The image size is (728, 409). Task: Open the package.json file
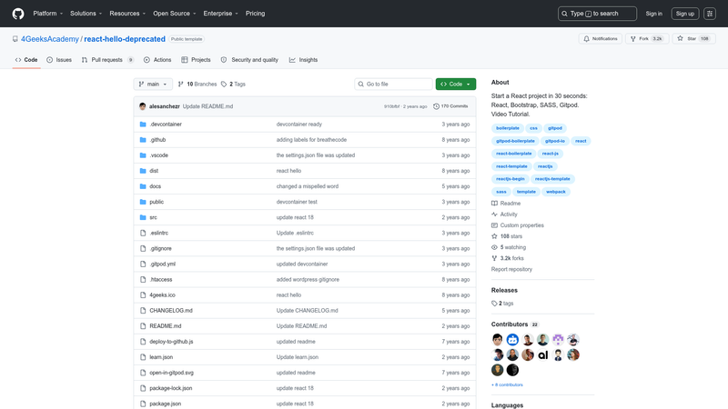coord(166,404)
